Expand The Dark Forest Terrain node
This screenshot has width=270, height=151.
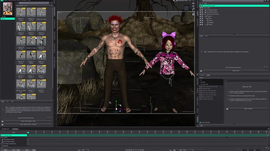pos(204,14)
